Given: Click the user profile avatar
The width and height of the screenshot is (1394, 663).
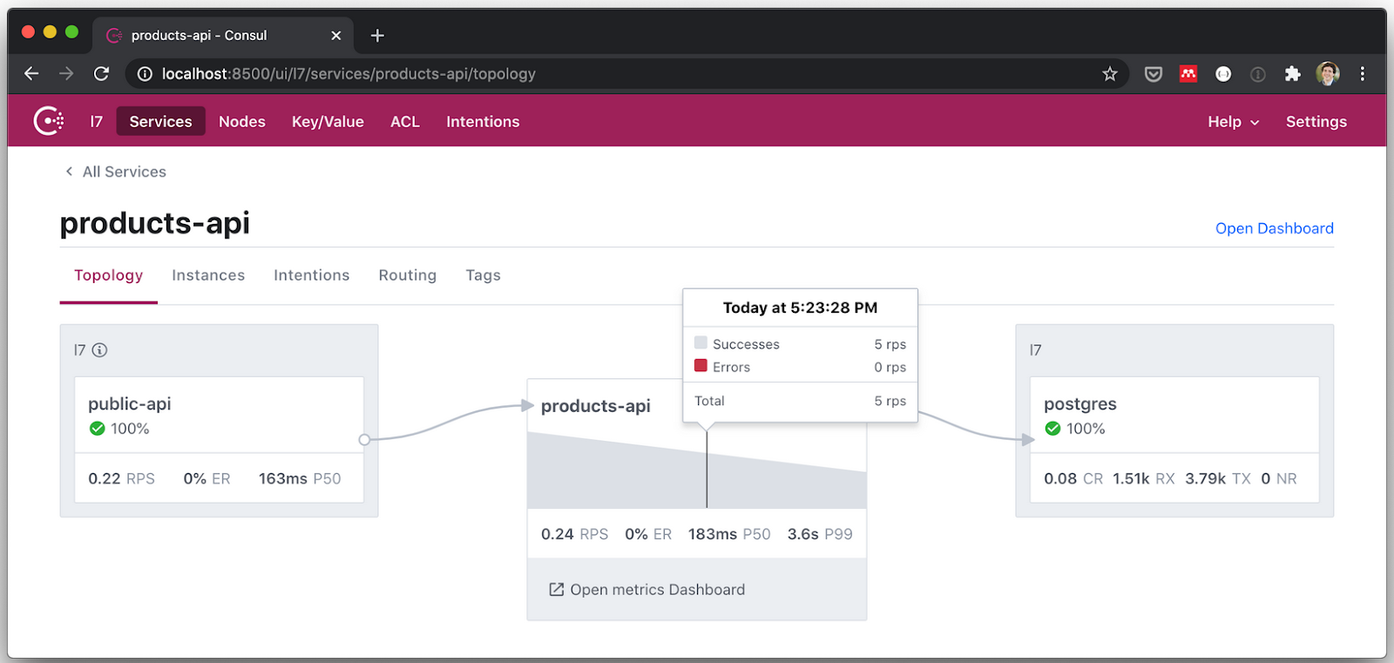Looking at the screenshot, I should pyautogui.click(x=1328, y=74).
